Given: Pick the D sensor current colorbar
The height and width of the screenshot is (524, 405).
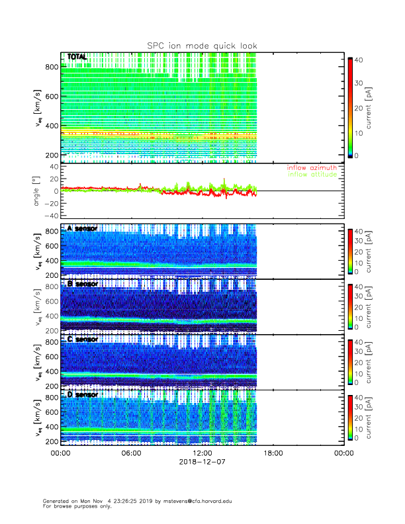Looking at the screenshot, I should pyautogui.click(x=350, y=417).
